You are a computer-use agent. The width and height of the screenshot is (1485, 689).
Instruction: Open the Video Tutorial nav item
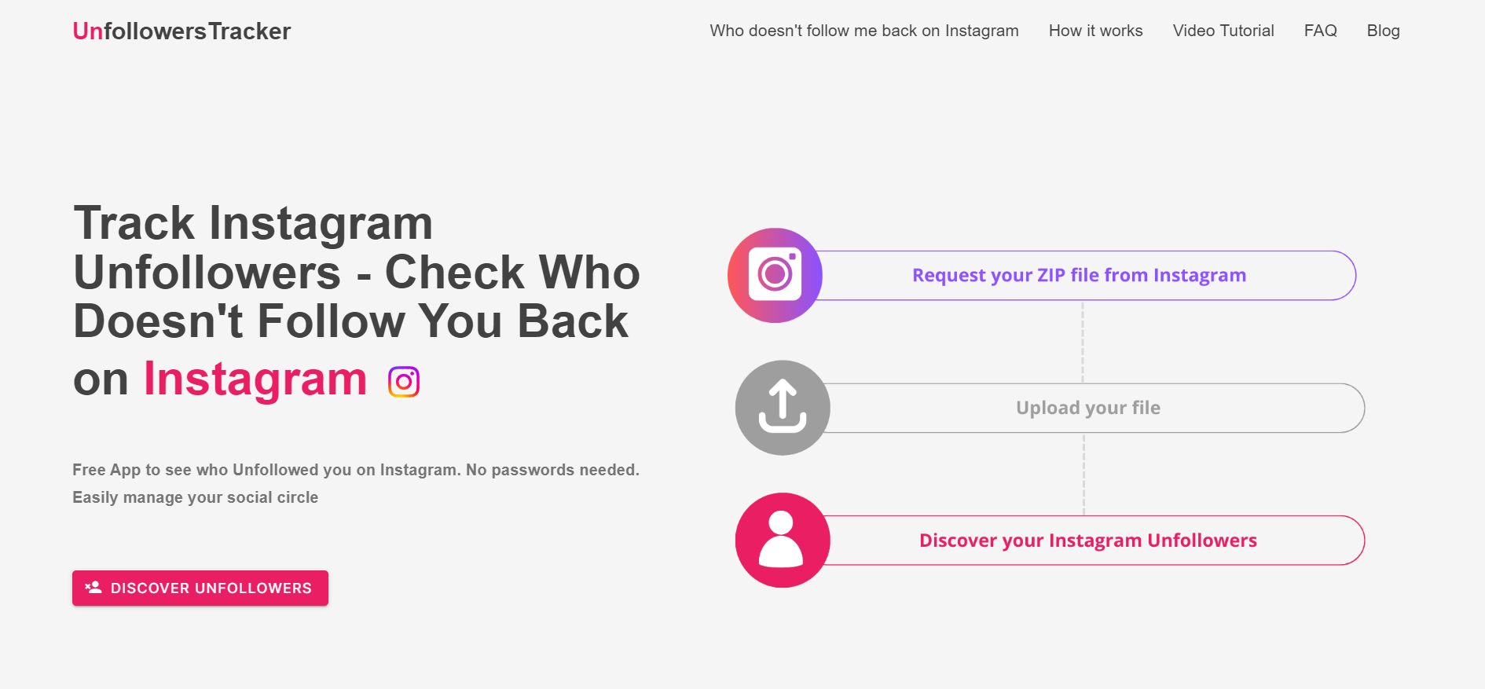(1223, 31)
